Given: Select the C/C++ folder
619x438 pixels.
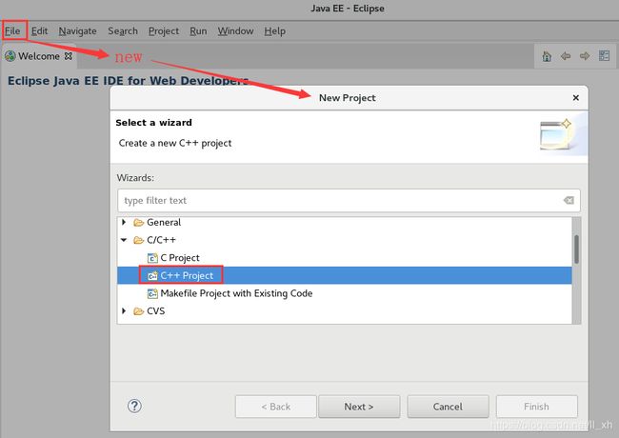Looking at the screenshot, I should click(x=161, y=240).
